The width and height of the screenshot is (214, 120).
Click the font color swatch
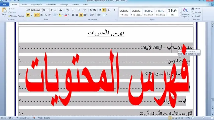point(66,15)
